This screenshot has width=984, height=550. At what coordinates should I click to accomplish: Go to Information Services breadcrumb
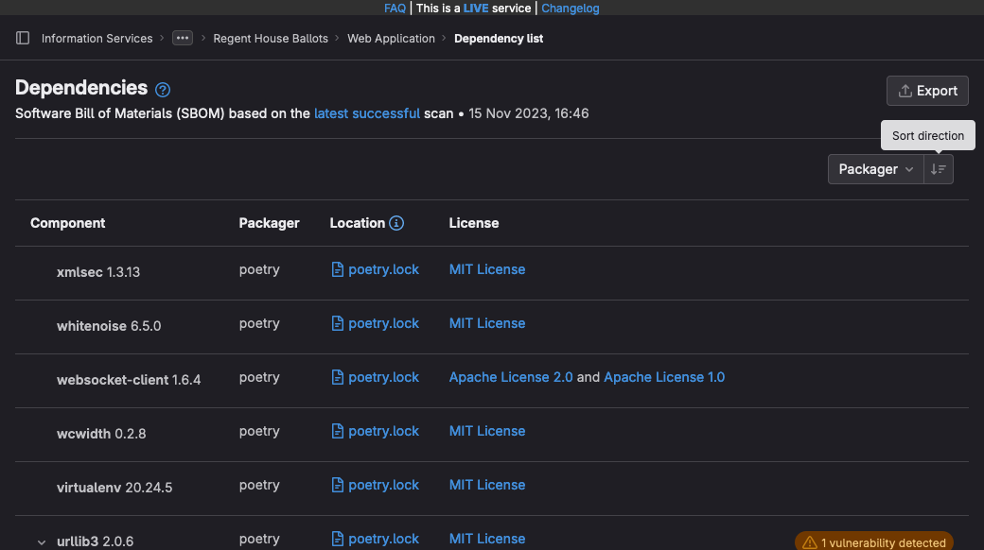tap(97, 39)
